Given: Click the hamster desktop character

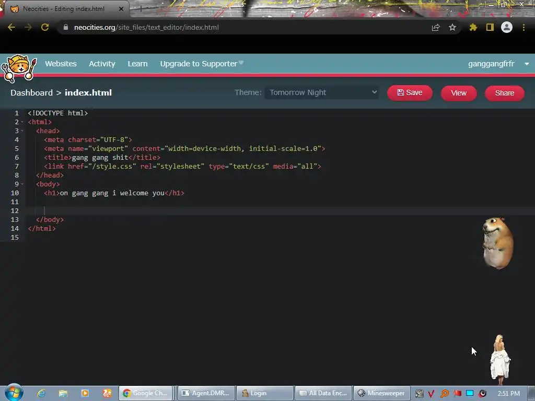Looking at the screenshot, I should [x=497, y=243].
